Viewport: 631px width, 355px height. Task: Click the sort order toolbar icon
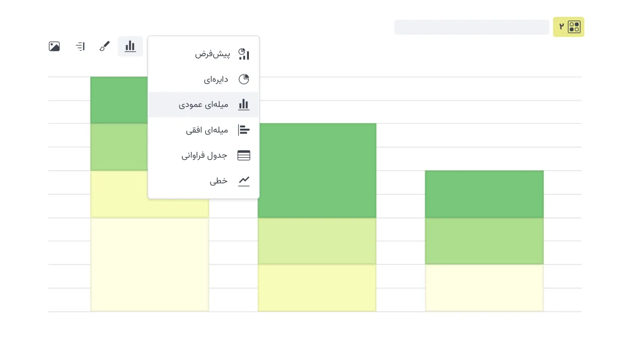coord(80,46)
